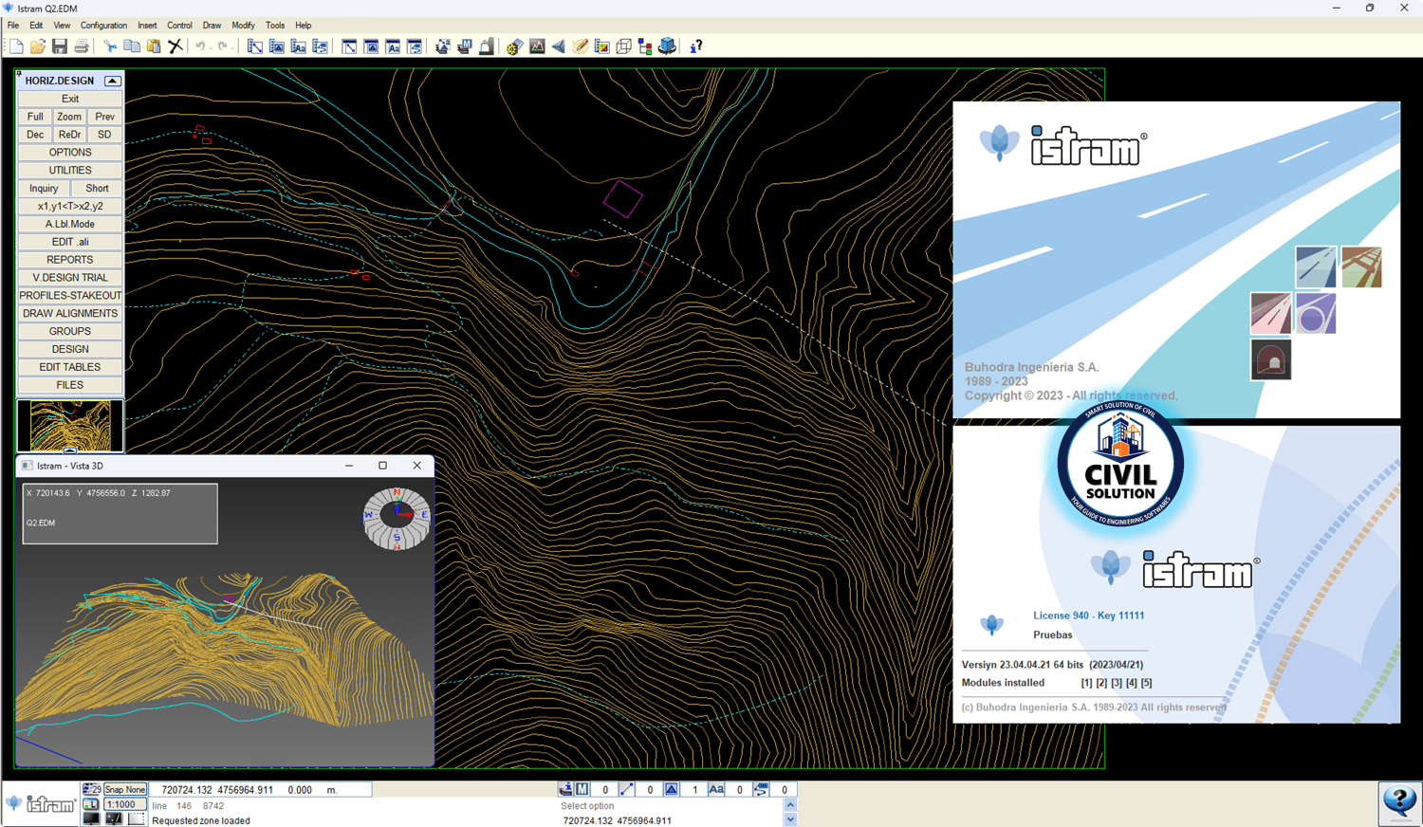Delete with the black X icon

point(176,46)
